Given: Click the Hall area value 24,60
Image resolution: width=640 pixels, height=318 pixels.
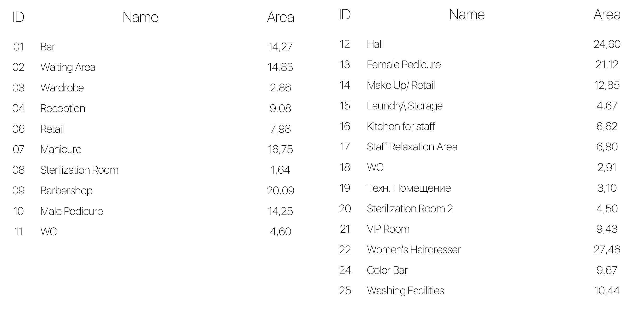Looking at the screenshot, I should click(x=607, y=44).
